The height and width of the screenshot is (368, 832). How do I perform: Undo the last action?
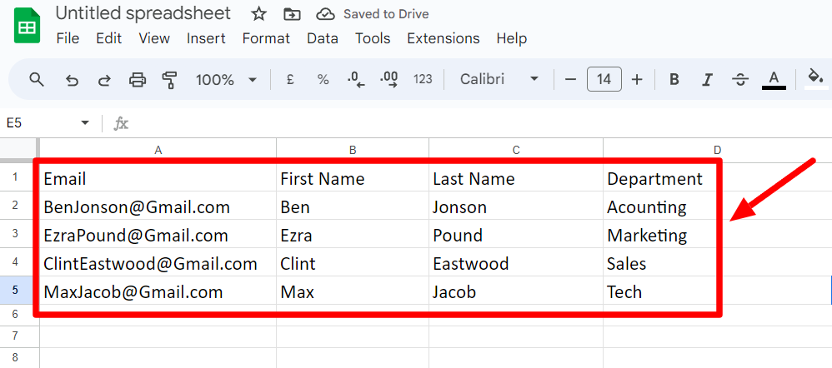point(72,80)
